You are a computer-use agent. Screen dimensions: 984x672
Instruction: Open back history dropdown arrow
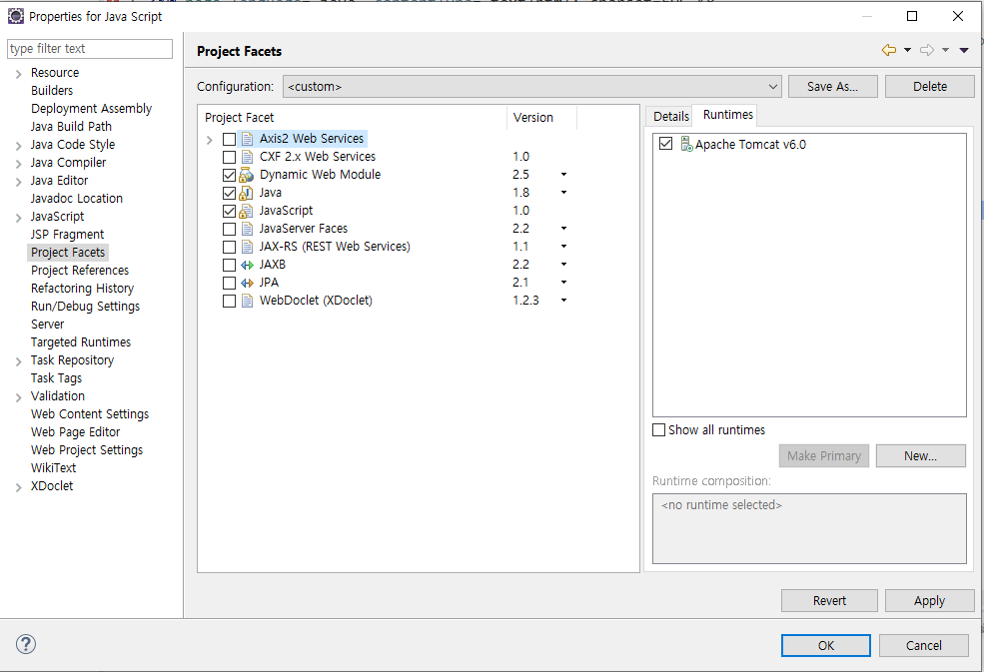click(x=907, y=50)
